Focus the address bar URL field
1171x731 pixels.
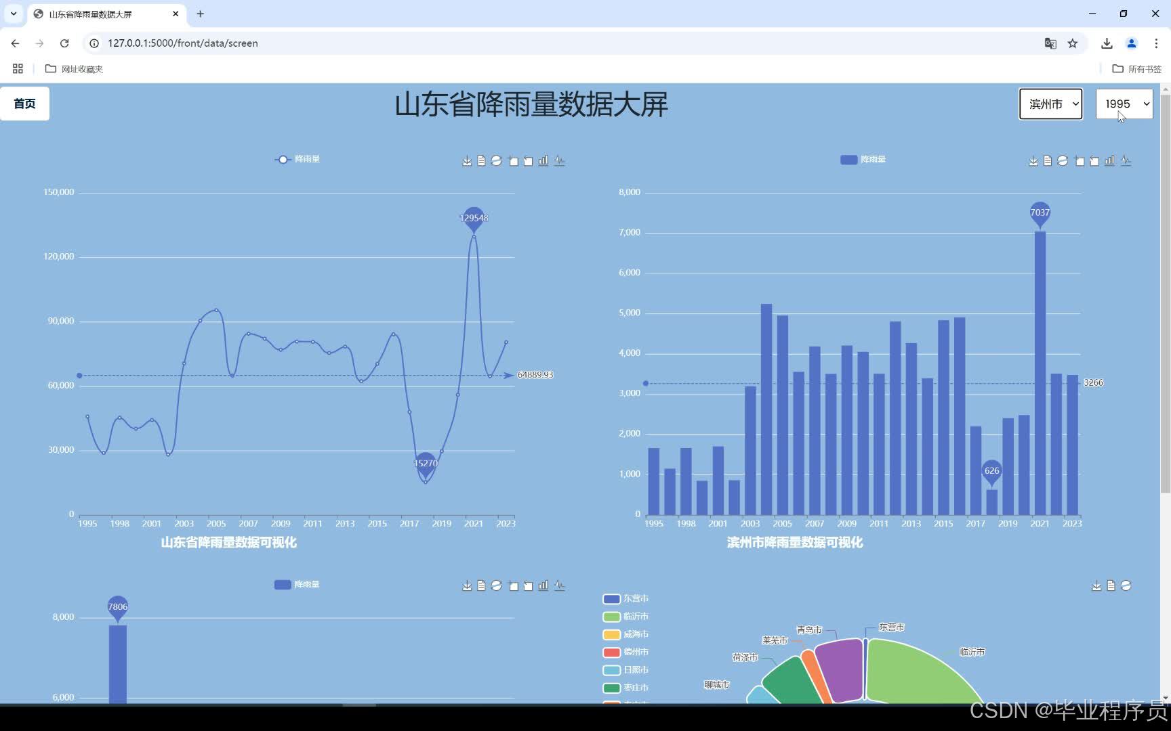tap(569, 43)
